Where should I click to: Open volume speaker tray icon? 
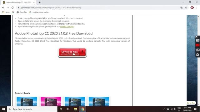(175, 109)
